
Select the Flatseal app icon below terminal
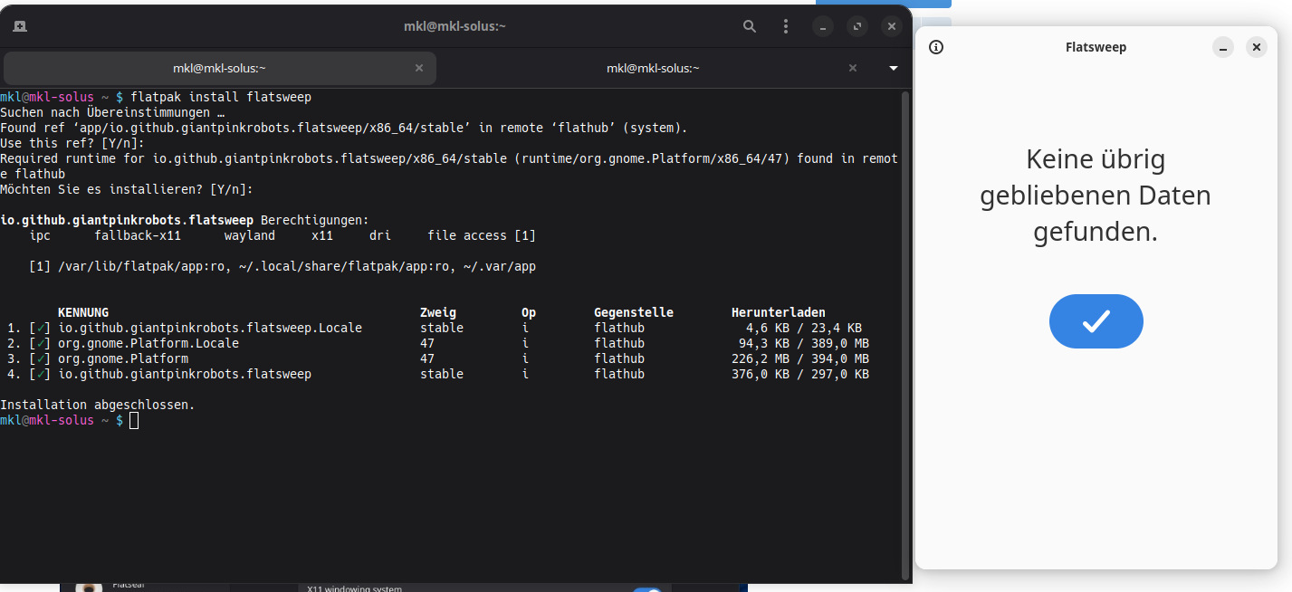click(89, 587)
